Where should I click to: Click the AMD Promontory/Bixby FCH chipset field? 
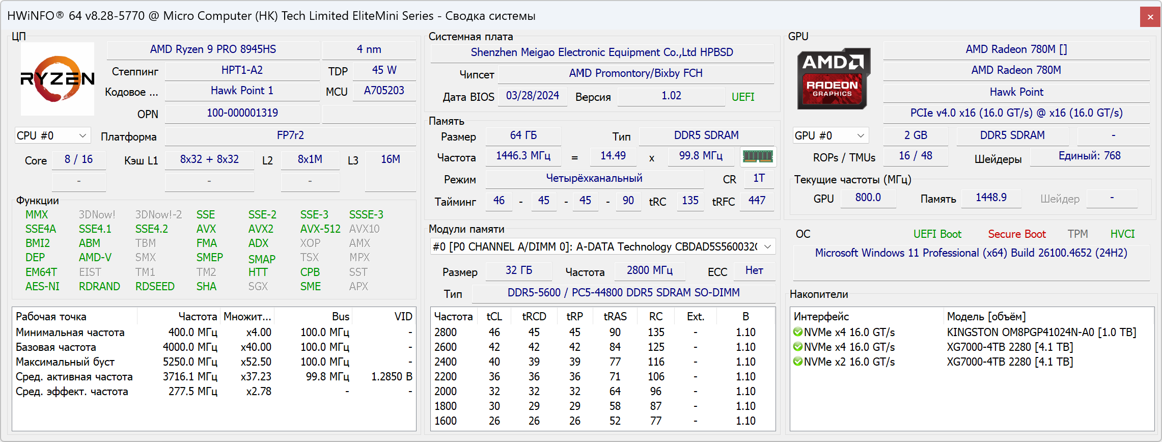point(636,73)
